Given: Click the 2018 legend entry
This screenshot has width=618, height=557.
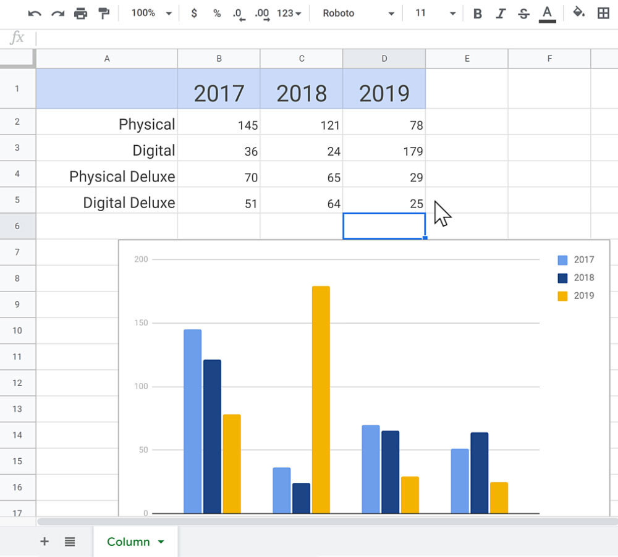Looking at the screenshot, I should (576, 278).
